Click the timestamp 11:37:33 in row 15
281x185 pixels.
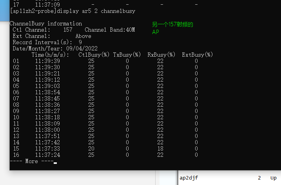point(47,149)
